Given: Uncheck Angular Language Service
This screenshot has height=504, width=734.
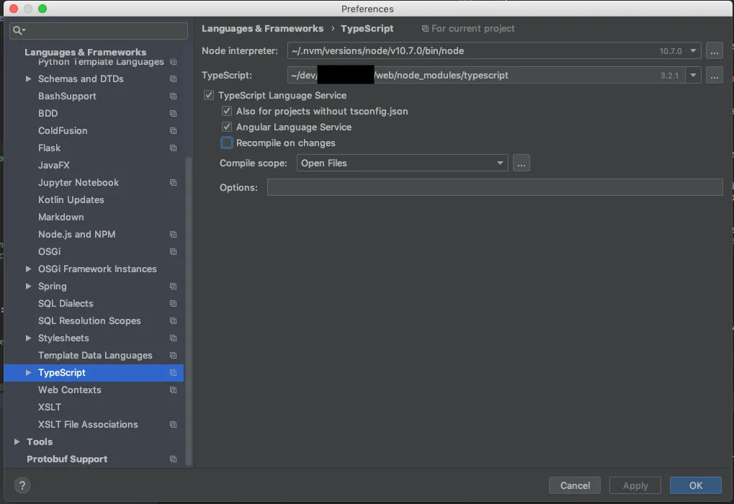Looking at the screenshot, I should coord(227,127).
